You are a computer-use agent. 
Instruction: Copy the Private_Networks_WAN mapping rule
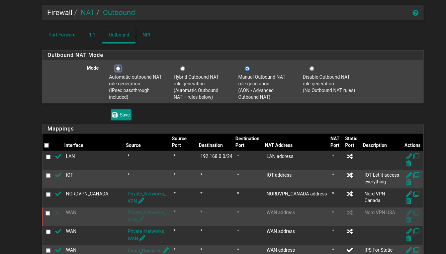(x=416, y=231)
